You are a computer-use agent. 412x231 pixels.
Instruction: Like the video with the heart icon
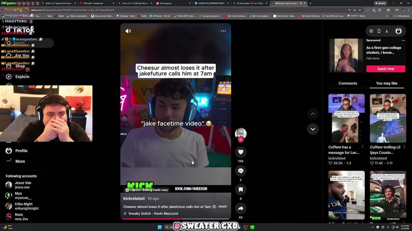tap(241, 152)
